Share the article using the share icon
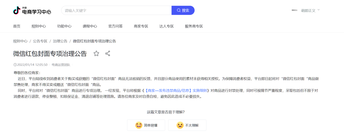The image size is (344, 137). point(108,53)
